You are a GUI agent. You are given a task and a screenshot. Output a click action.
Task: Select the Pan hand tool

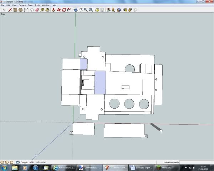[81, 10]
